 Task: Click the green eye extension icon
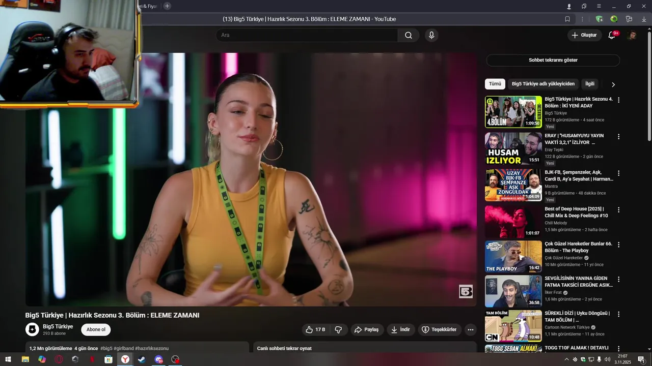click(x=614, y=19)
